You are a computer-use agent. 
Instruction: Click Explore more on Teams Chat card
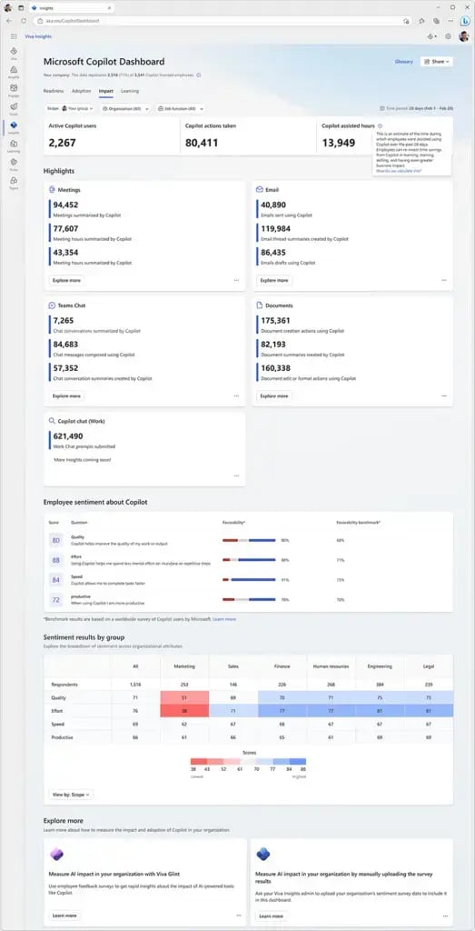coord(66,395)
